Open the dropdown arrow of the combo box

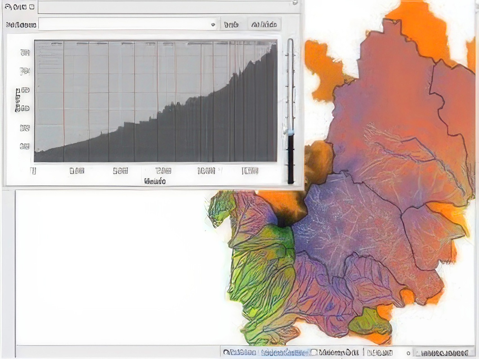[213, 25]
